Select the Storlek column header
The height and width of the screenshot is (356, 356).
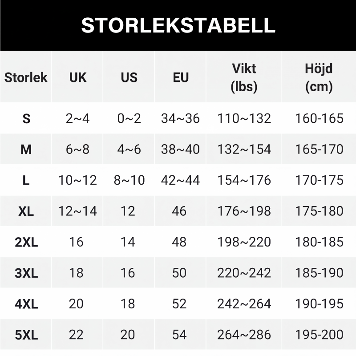coord(26,77)
